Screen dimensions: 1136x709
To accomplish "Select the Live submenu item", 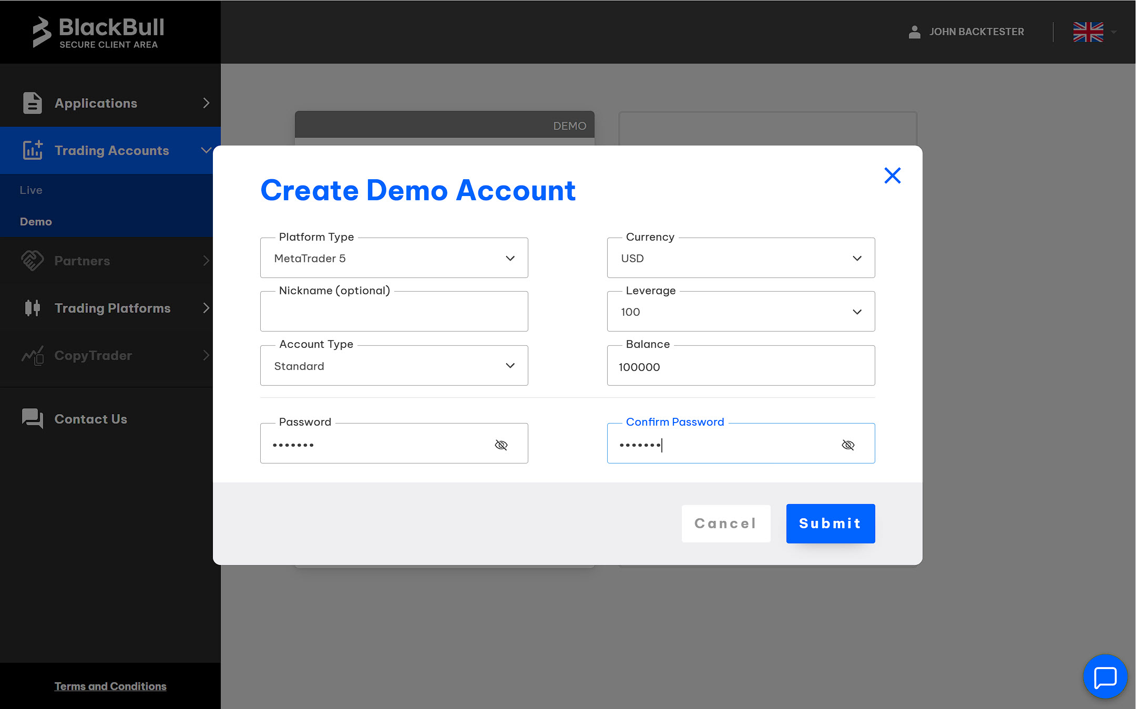I will point(31,190).
